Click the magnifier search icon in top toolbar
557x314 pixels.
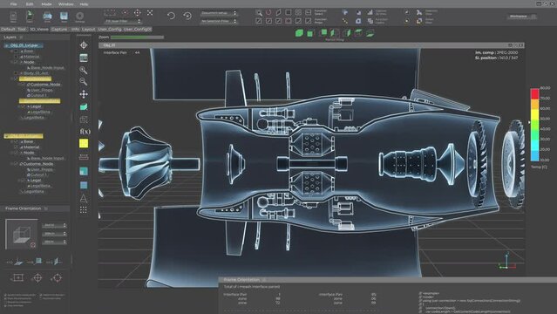click(x=259, y=13)
